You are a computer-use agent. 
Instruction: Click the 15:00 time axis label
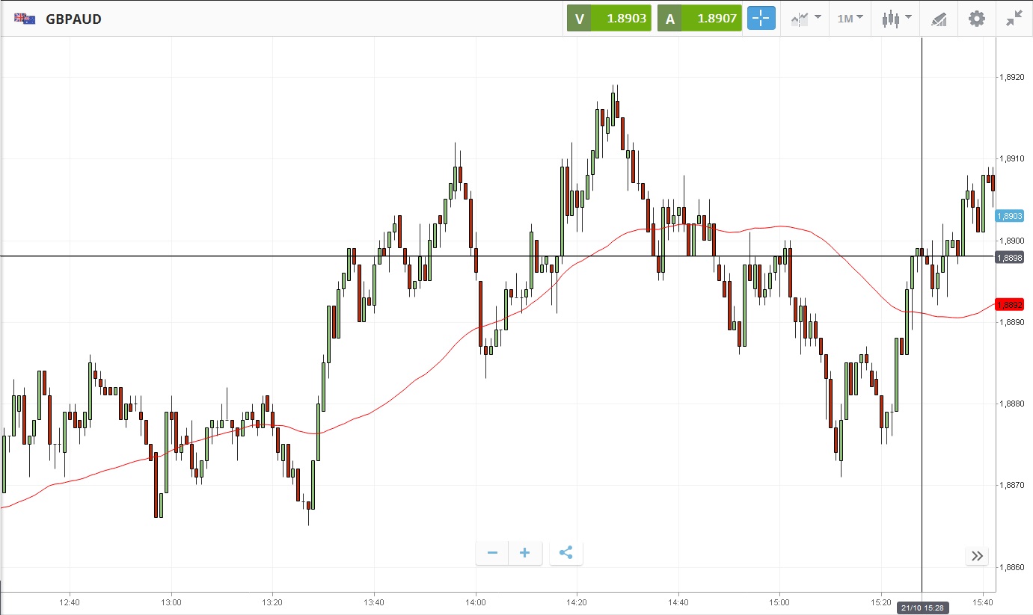(x=779, y=602)
